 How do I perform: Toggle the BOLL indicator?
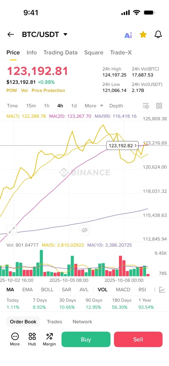click(x=47, y=290)
